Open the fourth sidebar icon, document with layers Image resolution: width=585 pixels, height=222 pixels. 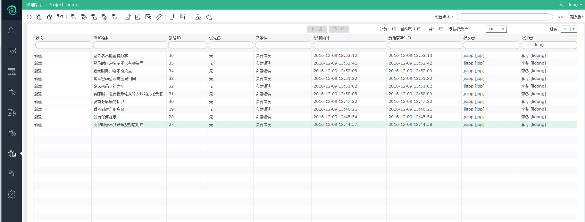[x=12, y=92]
